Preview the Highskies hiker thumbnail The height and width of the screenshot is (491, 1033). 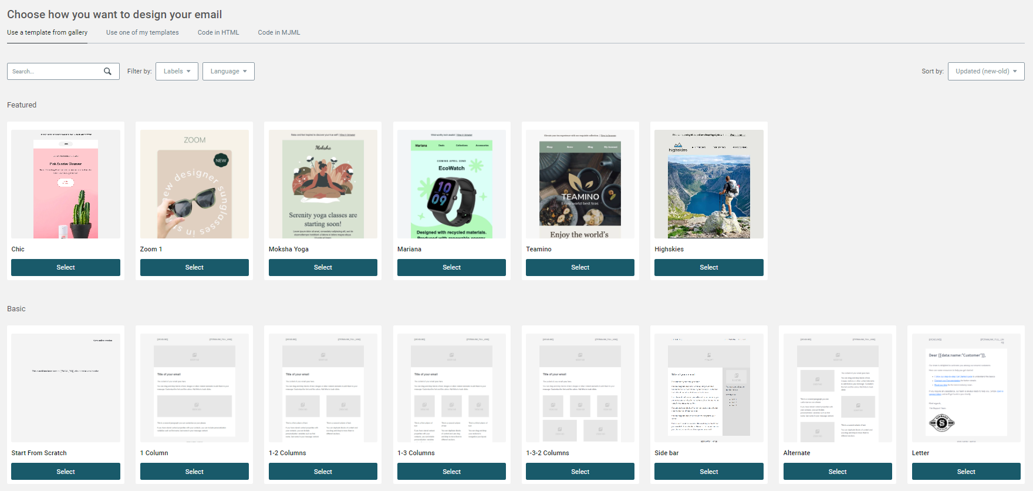pyautogui.click(x=709, y=184)
